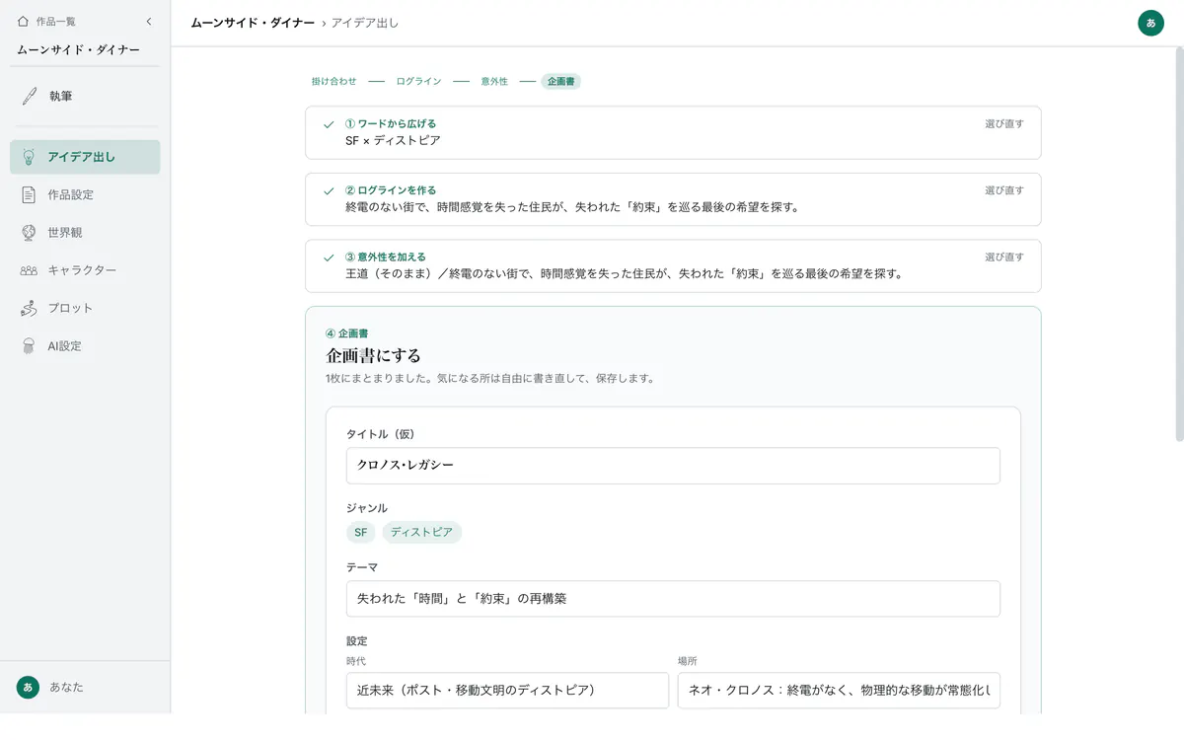Click the あなた profile name in the sidebar
The height and width of the screenshot is (740, 1184).
[66, 687]
